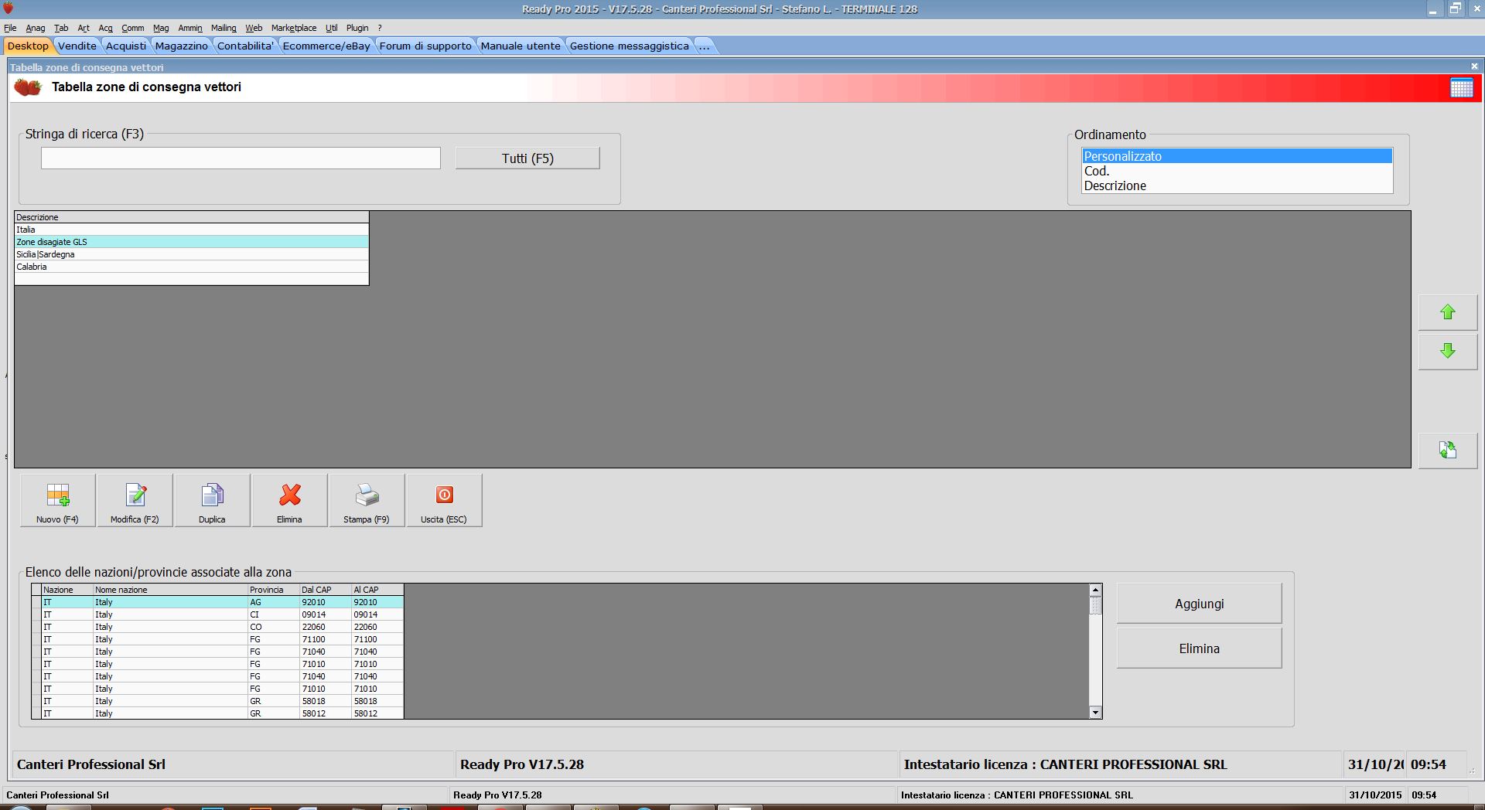
Task: Click the Nuovo (F4) new zone icon
Action: pyautogui.click(x=57, y=501)
